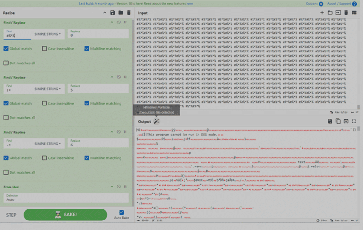This screenshot has height=230, width=363.
Task: Change Output LF end-of-line setting
Action: click(355, 220)
